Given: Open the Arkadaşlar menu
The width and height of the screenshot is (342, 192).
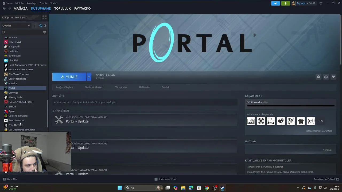Looking at the screenshot, I should point(32,3).
